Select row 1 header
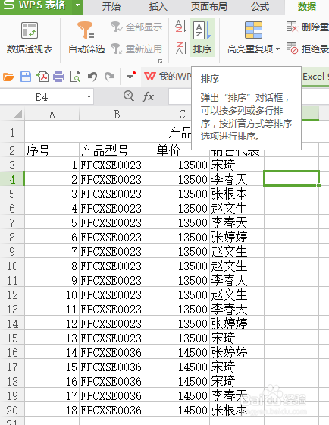329x425 pixels. coord(12,133)
